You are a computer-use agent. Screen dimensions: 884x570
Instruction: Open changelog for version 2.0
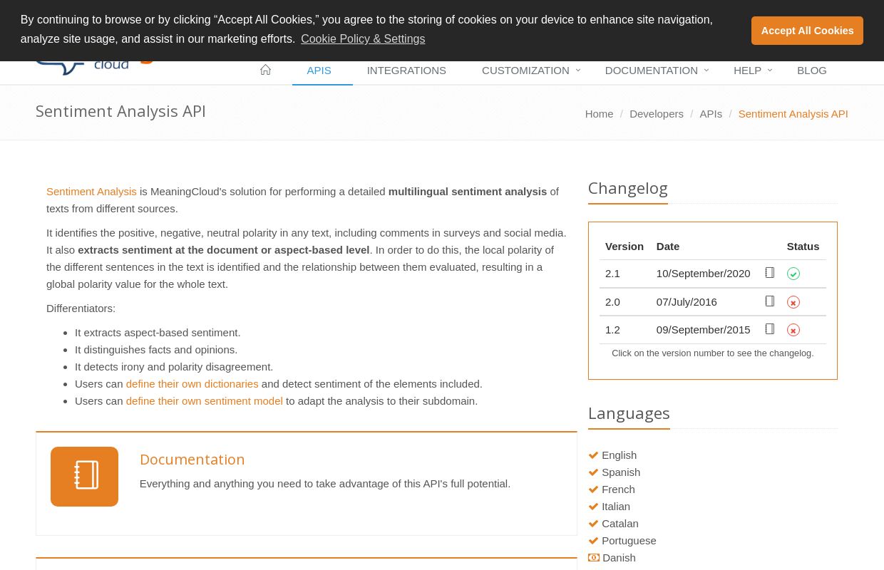612,301
